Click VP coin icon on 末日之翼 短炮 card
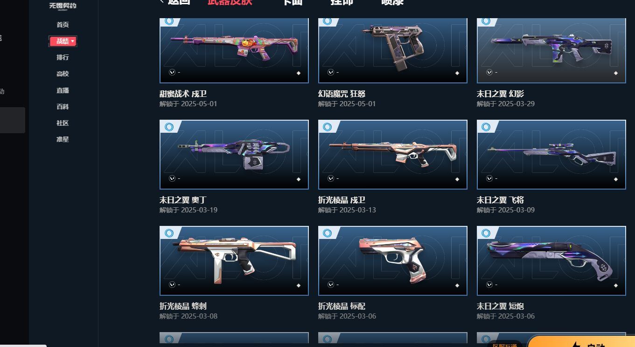This screenshot has width=635, height=347. (489, 285)
